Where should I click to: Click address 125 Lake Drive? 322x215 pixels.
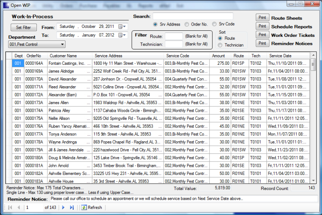128,158
